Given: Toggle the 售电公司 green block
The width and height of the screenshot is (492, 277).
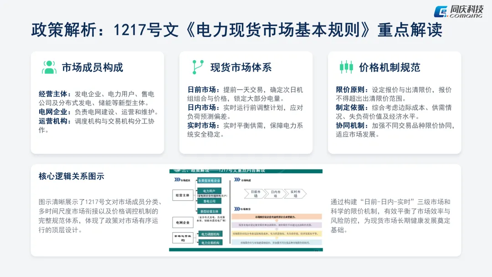Looking at the screenshot, I should [210, 201].
